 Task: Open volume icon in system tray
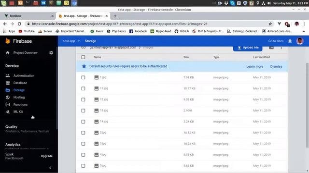pyautogui.click(x=269, y=3)
